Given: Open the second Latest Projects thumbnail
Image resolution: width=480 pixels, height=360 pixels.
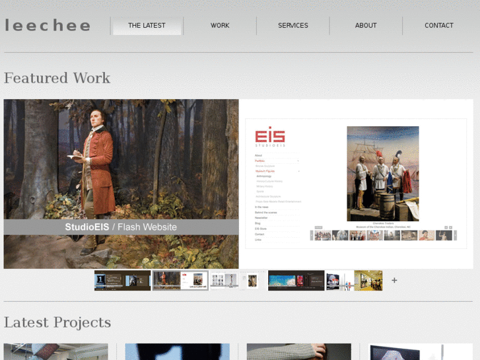Looking at the screenshot, I should [x=177, y=351].
